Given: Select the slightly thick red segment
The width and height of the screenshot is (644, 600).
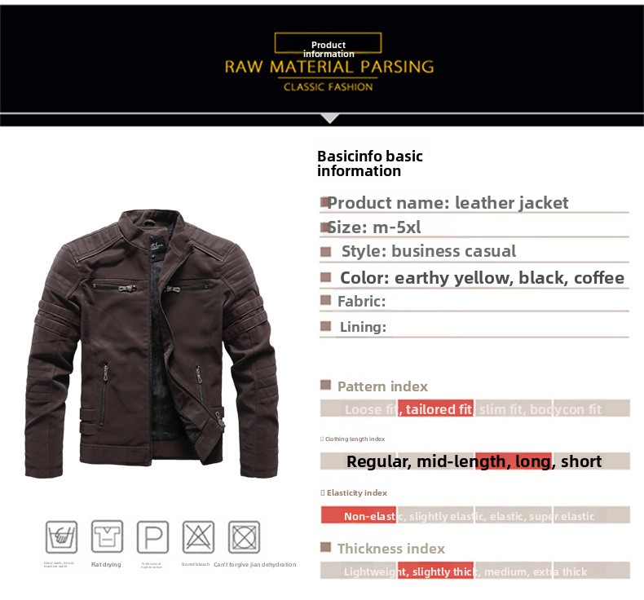Looking at the screenshot, I should point(435,571).
